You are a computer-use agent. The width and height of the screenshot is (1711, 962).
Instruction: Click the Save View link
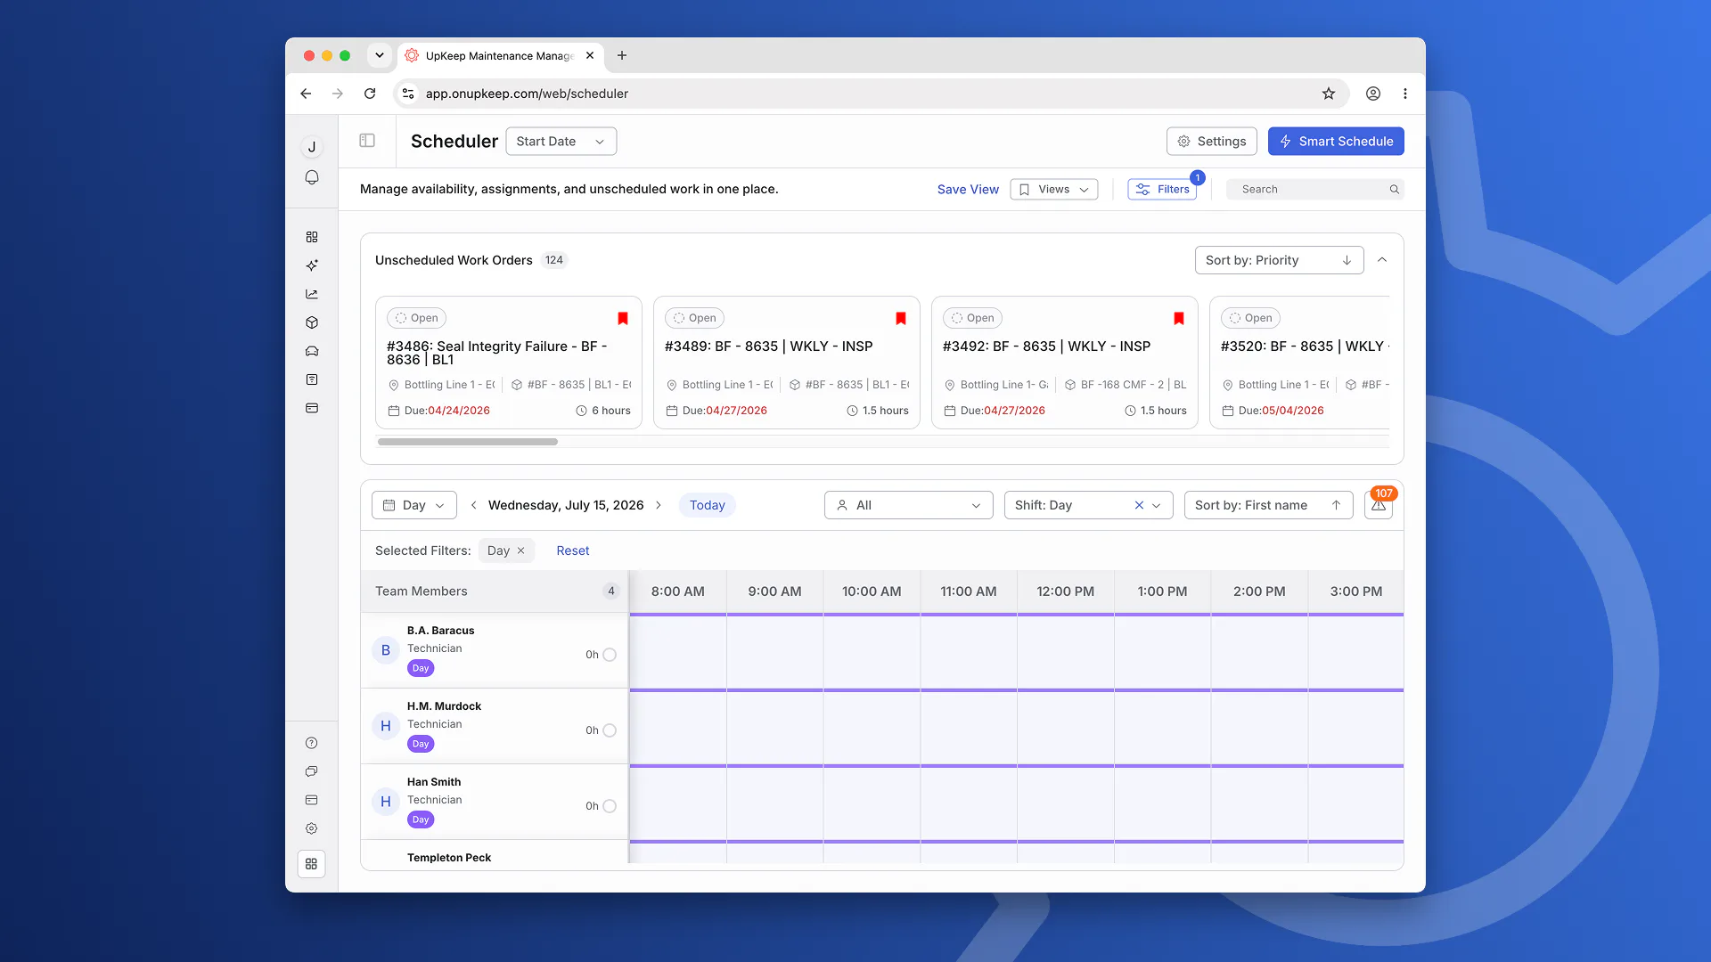click(968, 189)
